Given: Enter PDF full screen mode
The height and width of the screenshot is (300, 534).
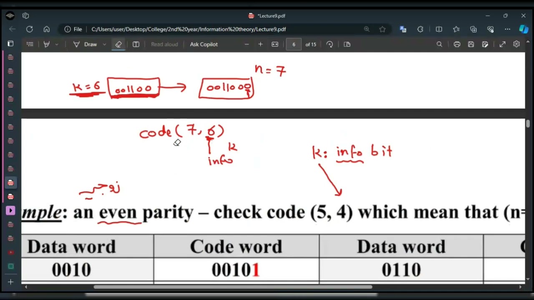Looking at the screenshot, I should [502, 44].
